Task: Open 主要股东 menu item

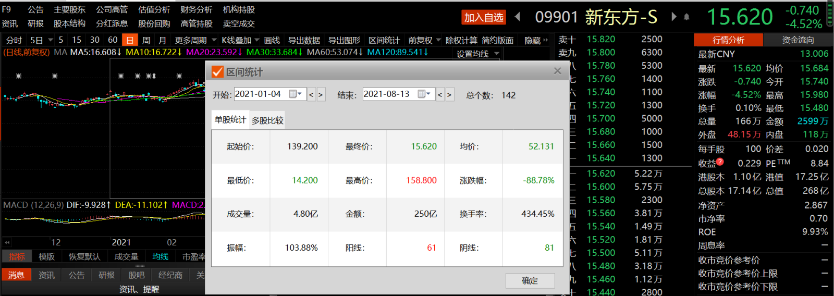Action: (x=69, y=9)
